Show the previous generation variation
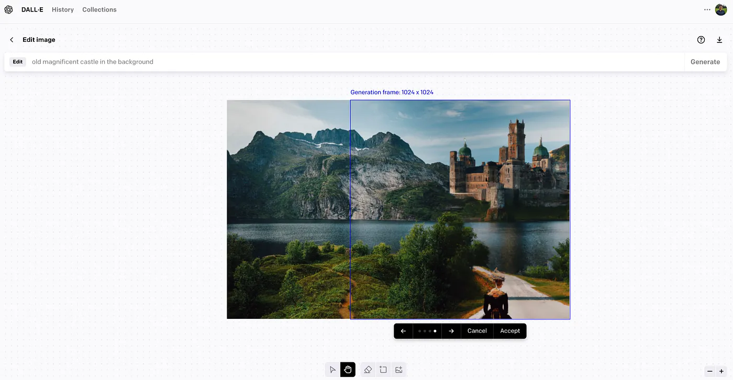The image size is (733, 380). pyautogui.click(x=403, y=331)
